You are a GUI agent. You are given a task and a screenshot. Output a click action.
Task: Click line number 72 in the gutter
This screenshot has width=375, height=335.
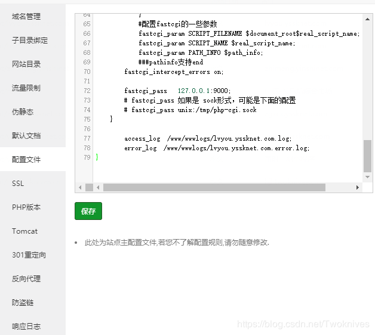[87, 91]
